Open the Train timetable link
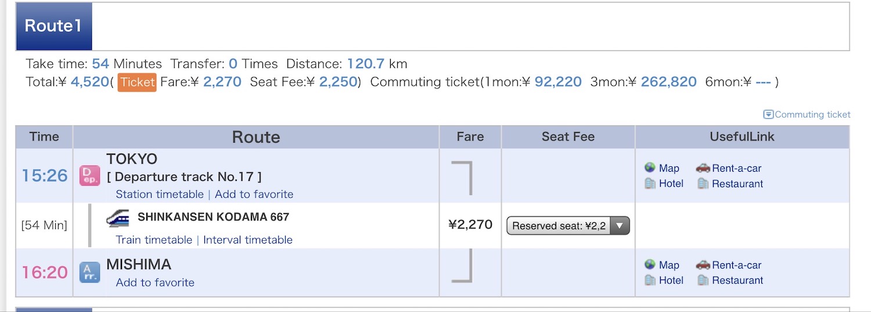Screen dimensions: 871x312 point(154,240)
